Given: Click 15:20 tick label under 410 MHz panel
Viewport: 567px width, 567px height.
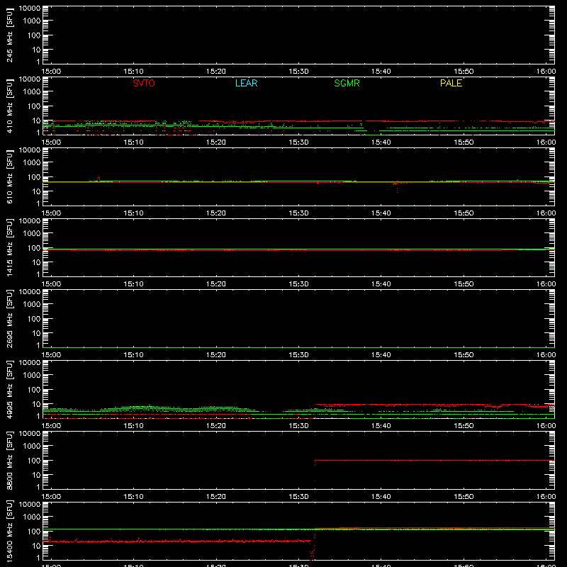Looking at the screenshot, I should click(216, 142).
